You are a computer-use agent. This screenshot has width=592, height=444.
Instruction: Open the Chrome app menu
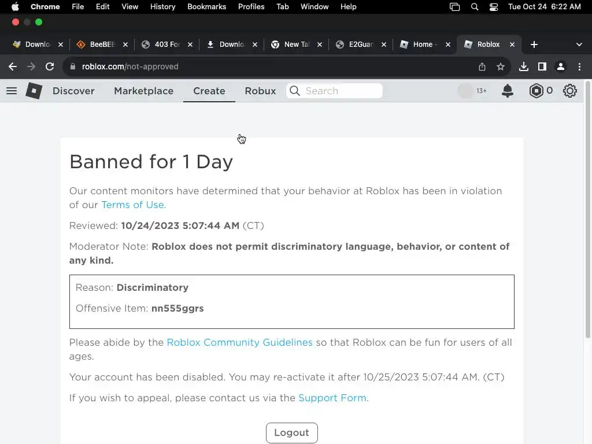tap(45, 7)
